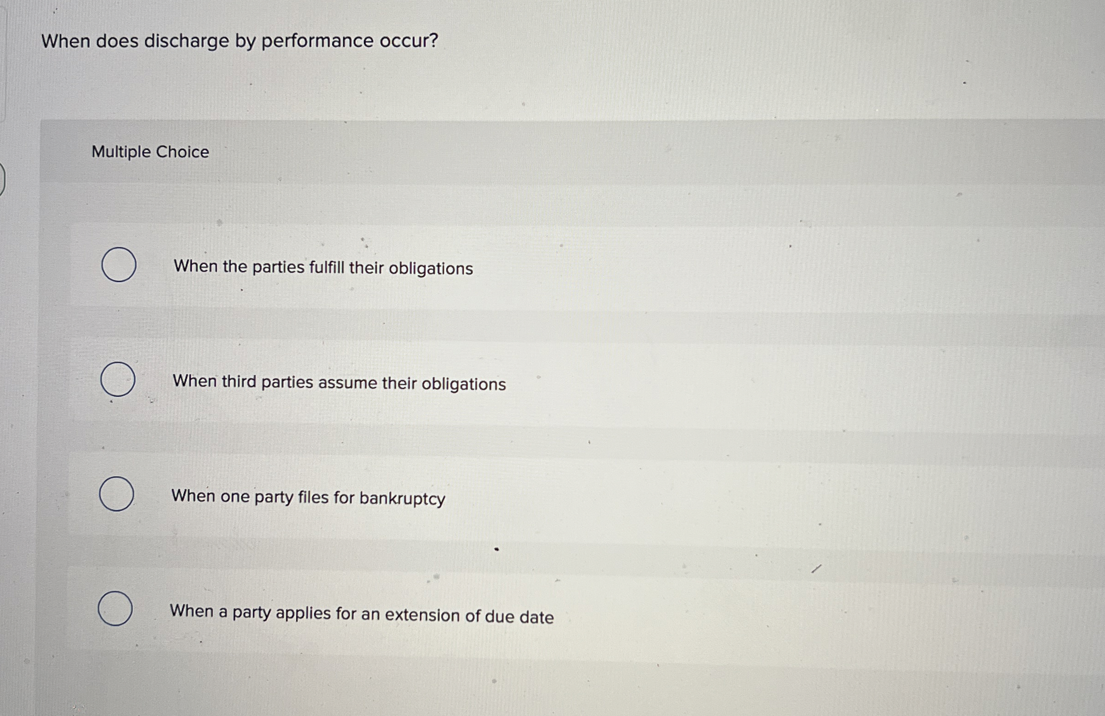Click the answer text 'When third parties assume their obligations'
The image size is (1105, 716).
click(x=338, y=383)
